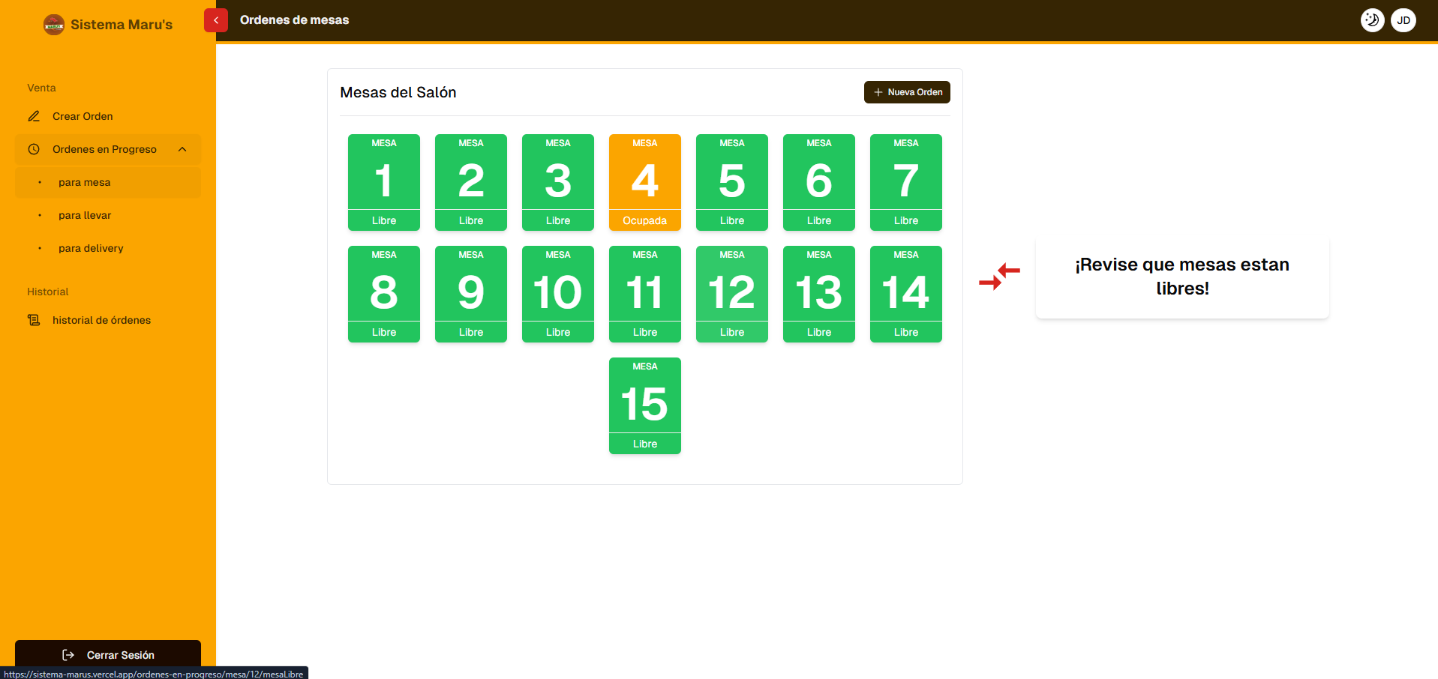Select Mesa 6 card
This screenshot has height=679, width=1438.
point(819,182)
